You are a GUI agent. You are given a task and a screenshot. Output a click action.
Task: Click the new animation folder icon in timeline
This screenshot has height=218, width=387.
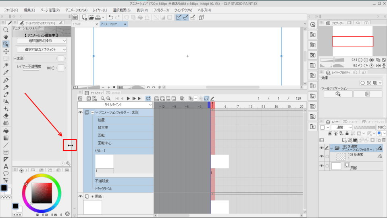pos(156,99)
